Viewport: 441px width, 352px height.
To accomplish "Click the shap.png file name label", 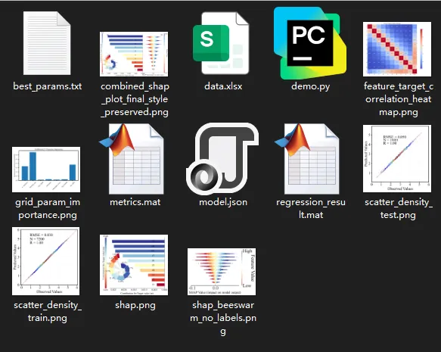I will pyautogui.click(x=135, y=305).
